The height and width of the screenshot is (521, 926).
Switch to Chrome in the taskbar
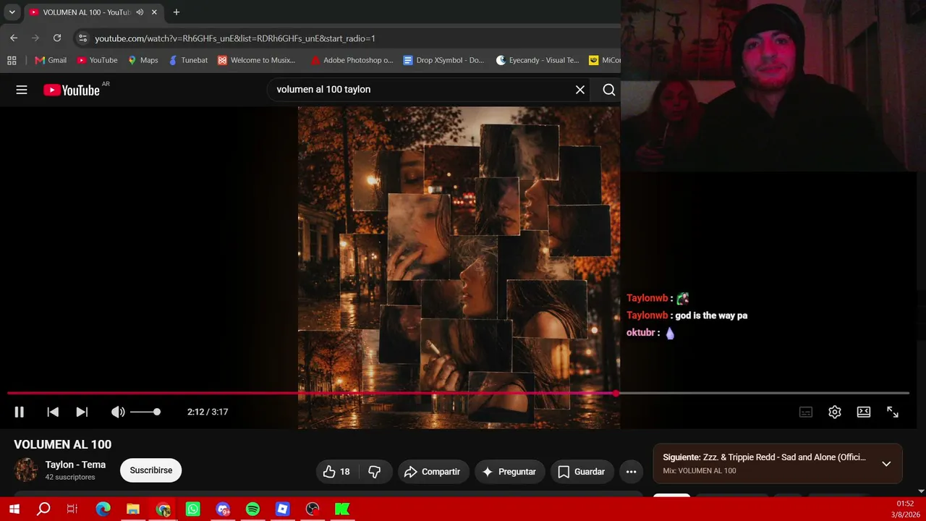163,509
